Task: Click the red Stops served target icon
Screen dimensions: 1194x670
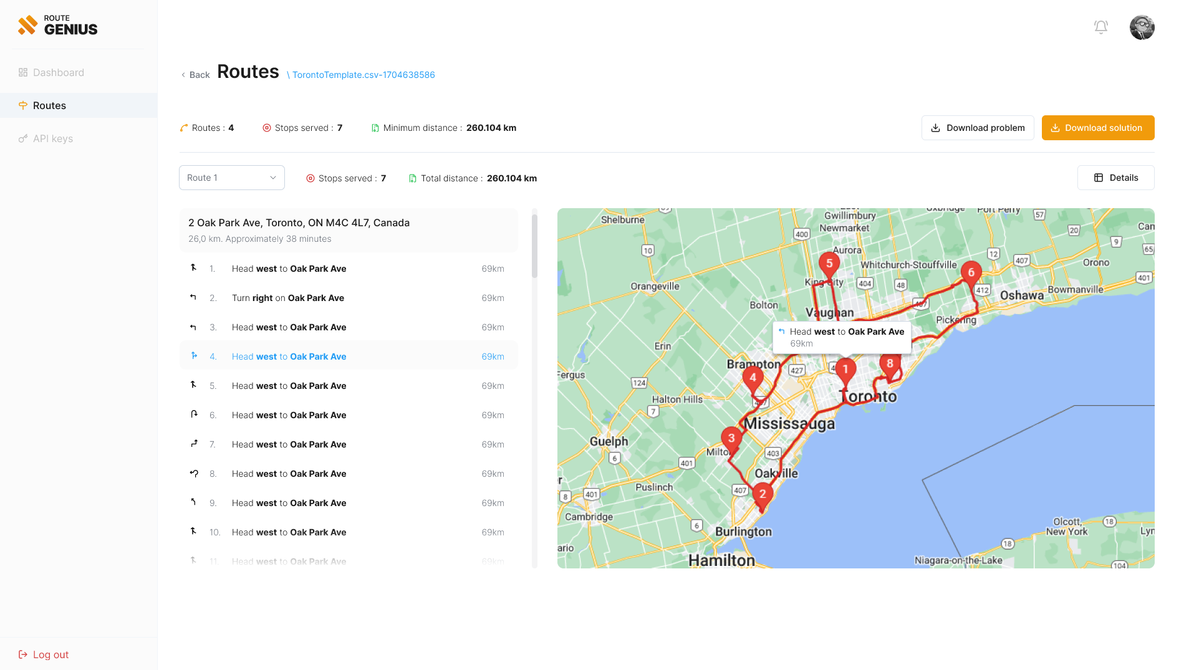Action: pos(267,128)
